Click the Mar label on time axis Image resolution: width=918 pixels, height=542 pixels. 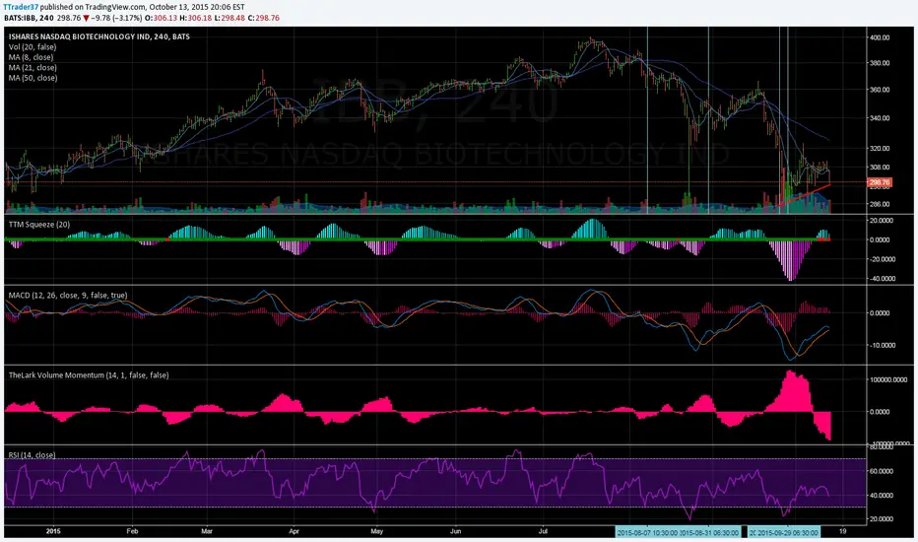(x=207, y=532)
